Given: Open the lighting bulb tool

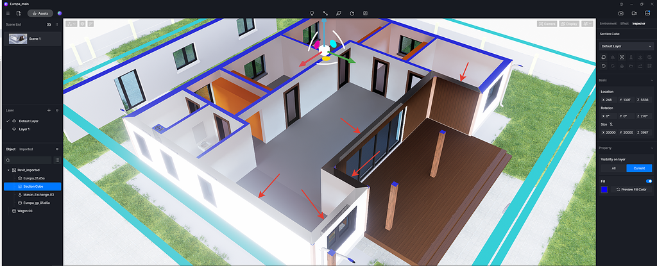Looking at the screenshot, I should click(x=312, y=13).
